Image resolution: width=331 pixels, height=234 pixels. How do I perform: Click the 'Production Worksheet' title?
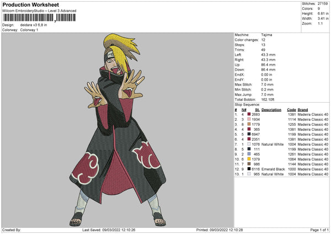30,4
